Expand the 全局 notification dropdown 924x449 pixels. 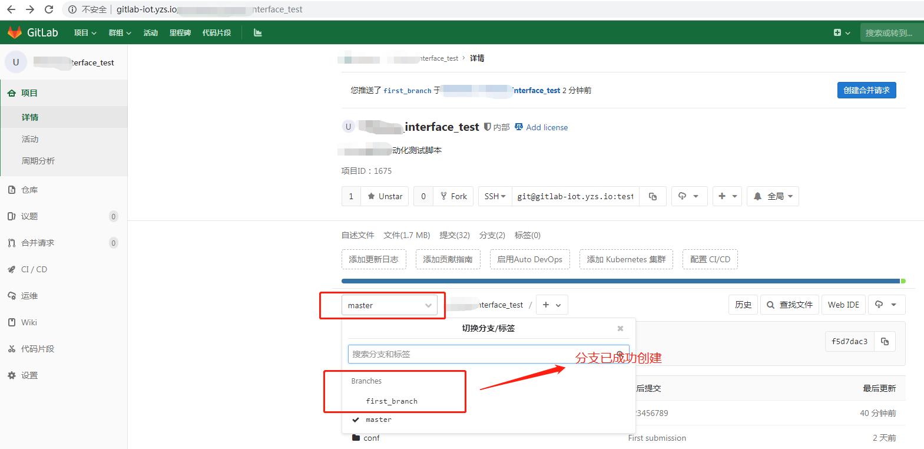pyautogui.click(x=773, y=196)
